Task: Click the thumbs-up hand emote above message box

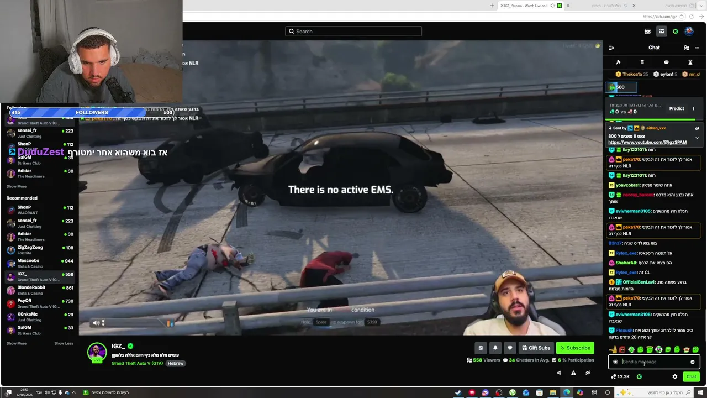Action: 613,349
